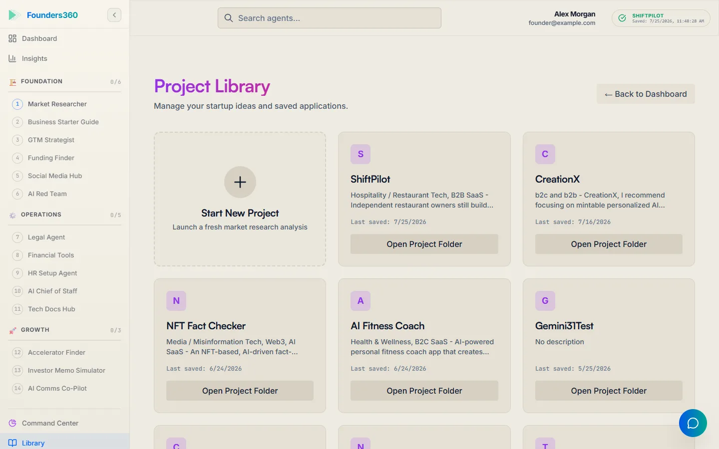Screen dimensions: 719x449
Task: Click the plus icon to start new project
Action: click(240, 182)
